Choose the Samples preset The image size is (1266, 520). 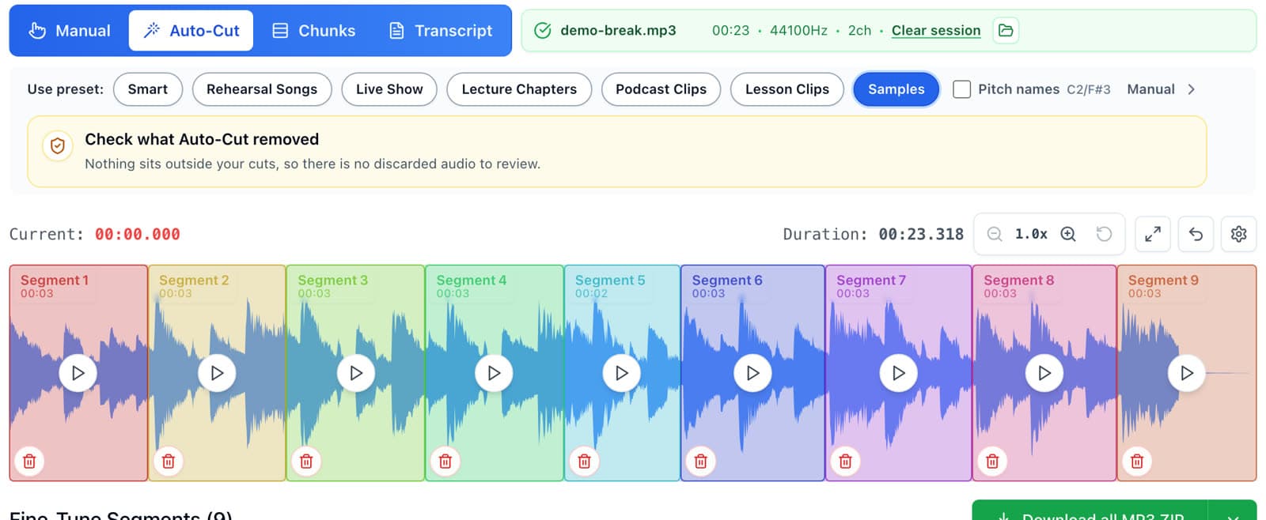click(x=896, y=89)
